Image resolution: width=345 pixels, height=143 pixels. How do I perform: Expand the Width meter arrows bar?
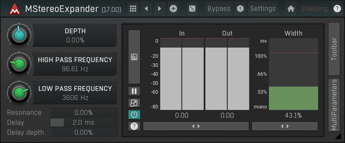tap(285, 126)
